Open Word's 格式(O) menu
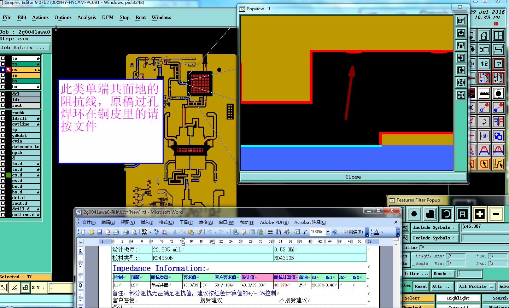This screenshot has width=509, height=308. 166,222
